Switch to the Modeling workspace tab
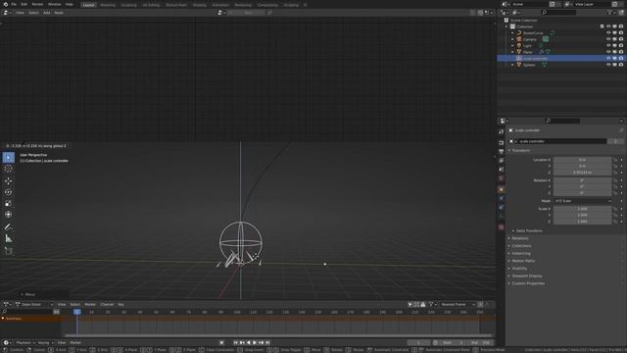The image size is (627, 353). tap(108, 5)
